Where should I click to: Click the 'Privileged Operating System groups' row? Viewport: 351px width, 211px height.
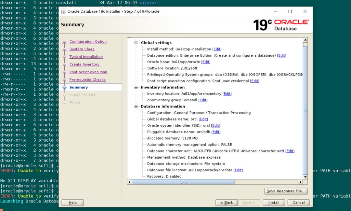pyautogui.click(x=225, y=75)
